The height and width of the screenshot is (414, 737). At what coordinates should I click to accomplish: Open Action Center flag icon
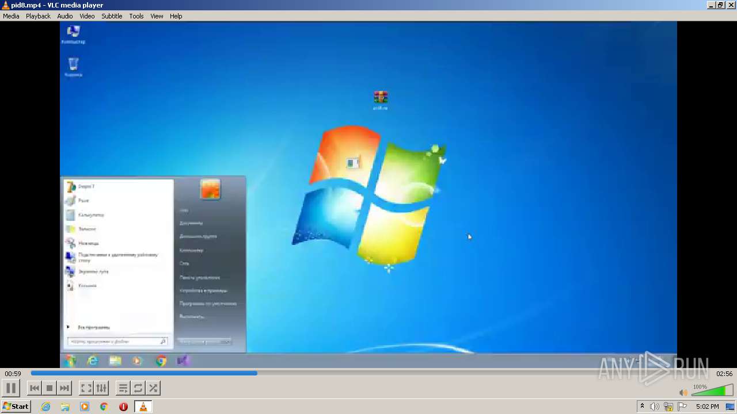(682, 407)
